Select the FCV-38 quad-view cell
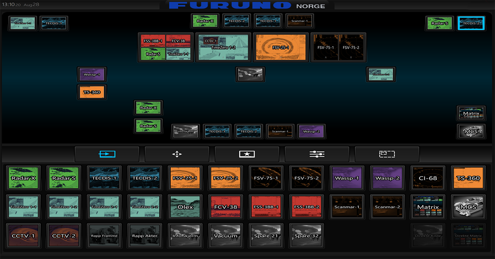Viewport: 495px width, 259px height. point(178,41)
